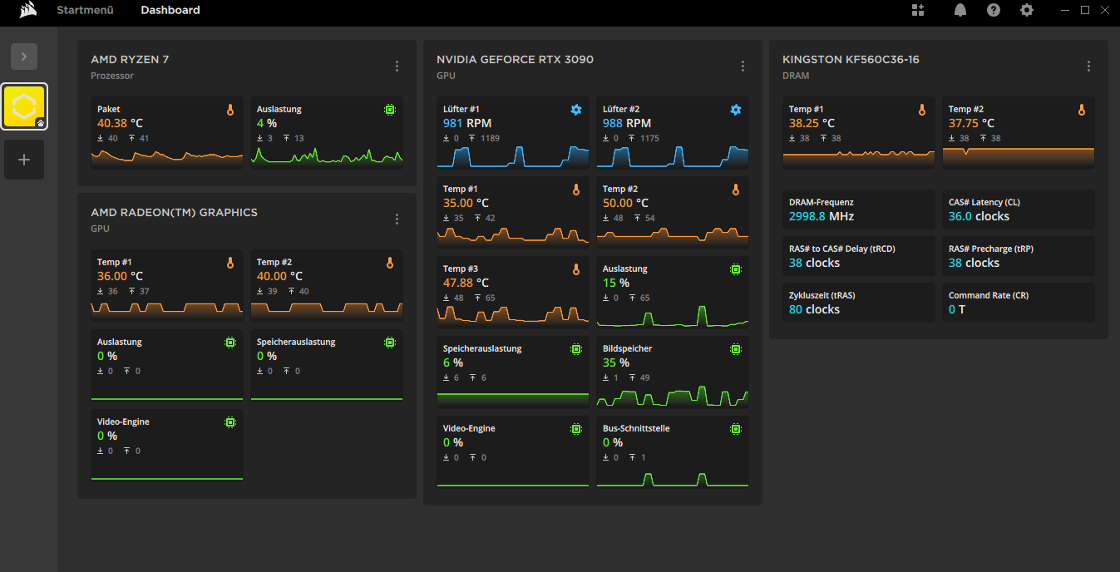Click thermometer icon on Kingston Temp #1
Image resolution: width=1120 pixels, height=572 pixels.
pos(922,110)
